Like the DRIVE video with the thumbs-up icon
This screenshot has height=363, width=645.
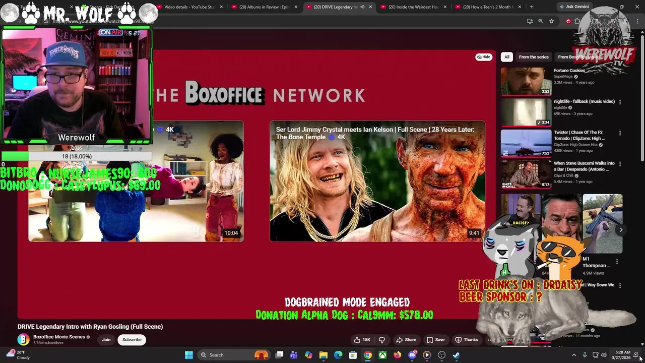point(362,340)
